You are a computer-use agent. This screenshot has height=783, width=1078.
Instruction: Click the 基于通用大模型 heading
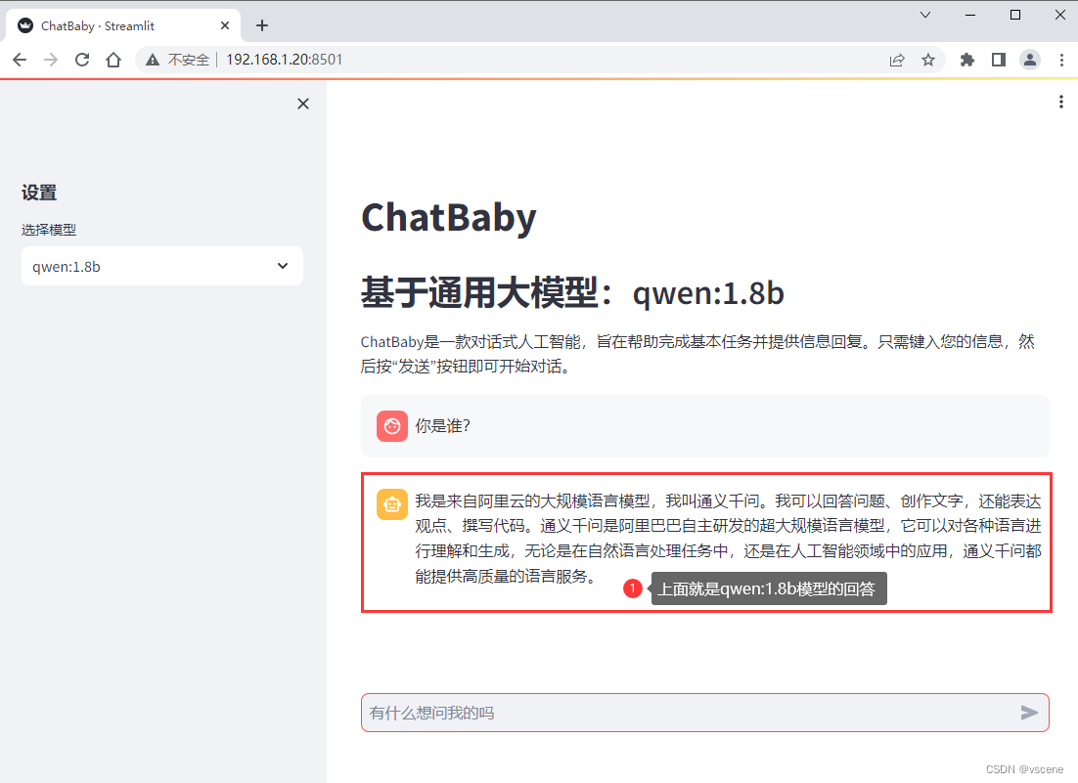(572, 292)
